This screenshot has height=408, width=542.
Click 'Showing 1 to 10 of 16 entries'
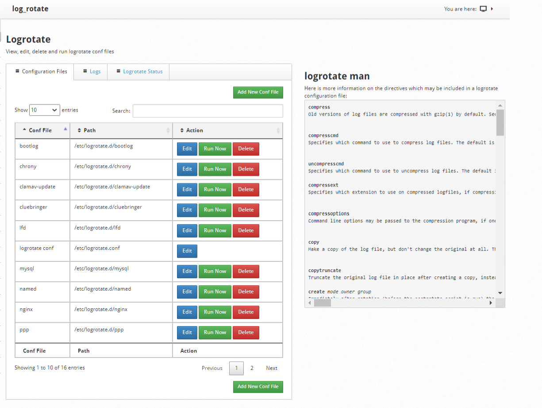(x=50, y=368)
